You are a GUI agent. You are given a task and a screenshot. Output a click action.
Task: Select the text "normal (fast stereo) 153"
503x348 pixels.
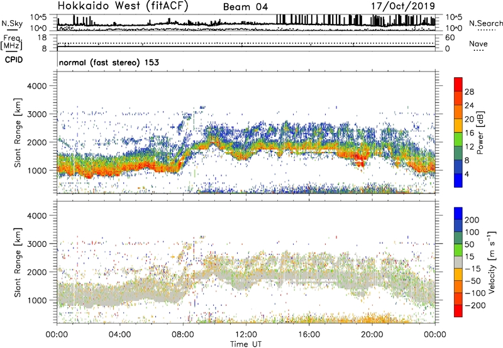109,63
